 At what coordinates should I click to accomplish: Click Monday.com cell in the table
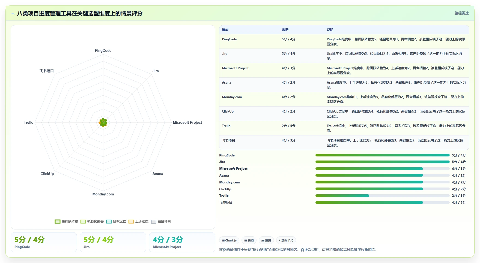pyautogui.click(x=232, y=97)
